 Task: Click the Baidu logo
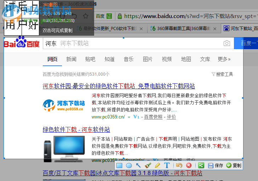pyautogui.click(x=22, y=42)
